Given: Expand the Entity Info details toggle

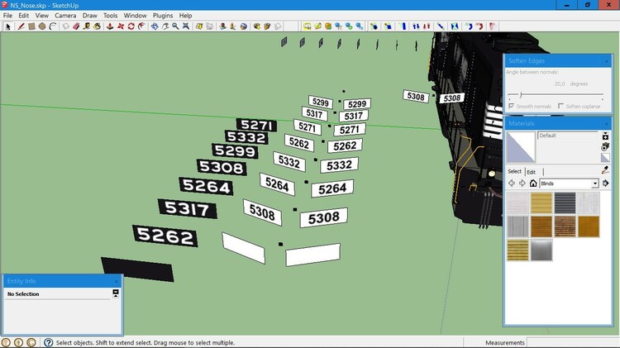Looking at the screenshot, I should pos(116,293).
